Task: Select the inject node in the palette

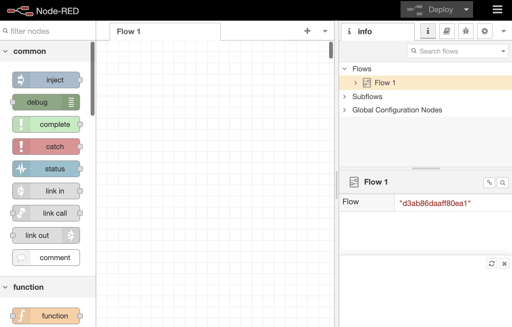Action: click(46, 80)
